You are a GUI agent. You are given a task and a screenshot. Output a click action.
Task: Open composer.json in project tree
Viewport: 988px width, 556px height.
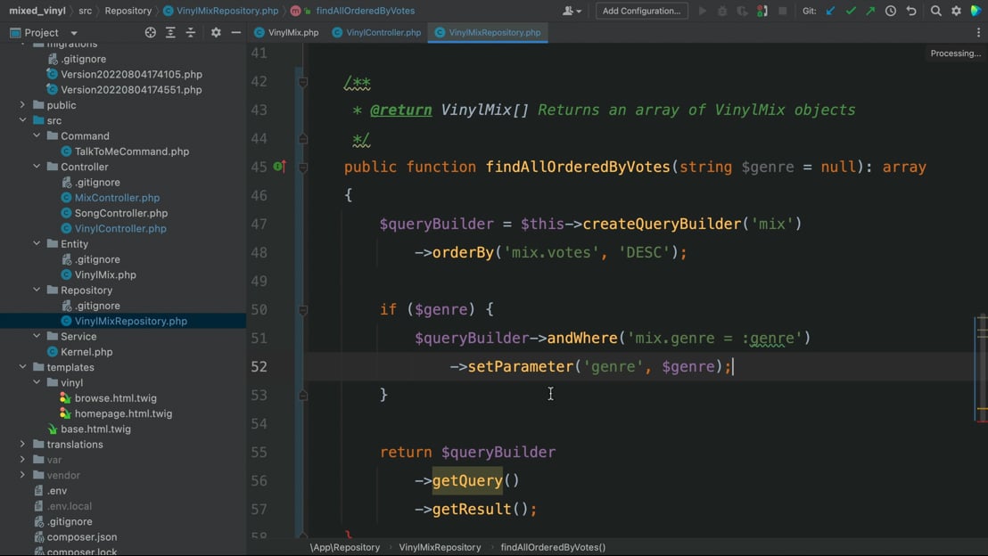click(82, 536)
